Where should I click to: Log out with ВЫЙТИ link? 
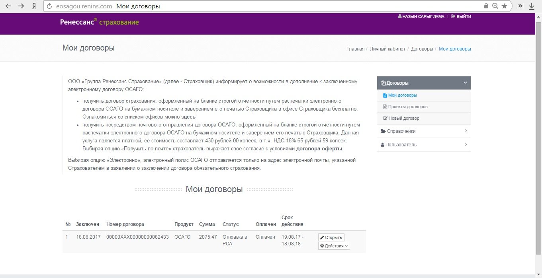pyautogui.click(x=461, y=17)
